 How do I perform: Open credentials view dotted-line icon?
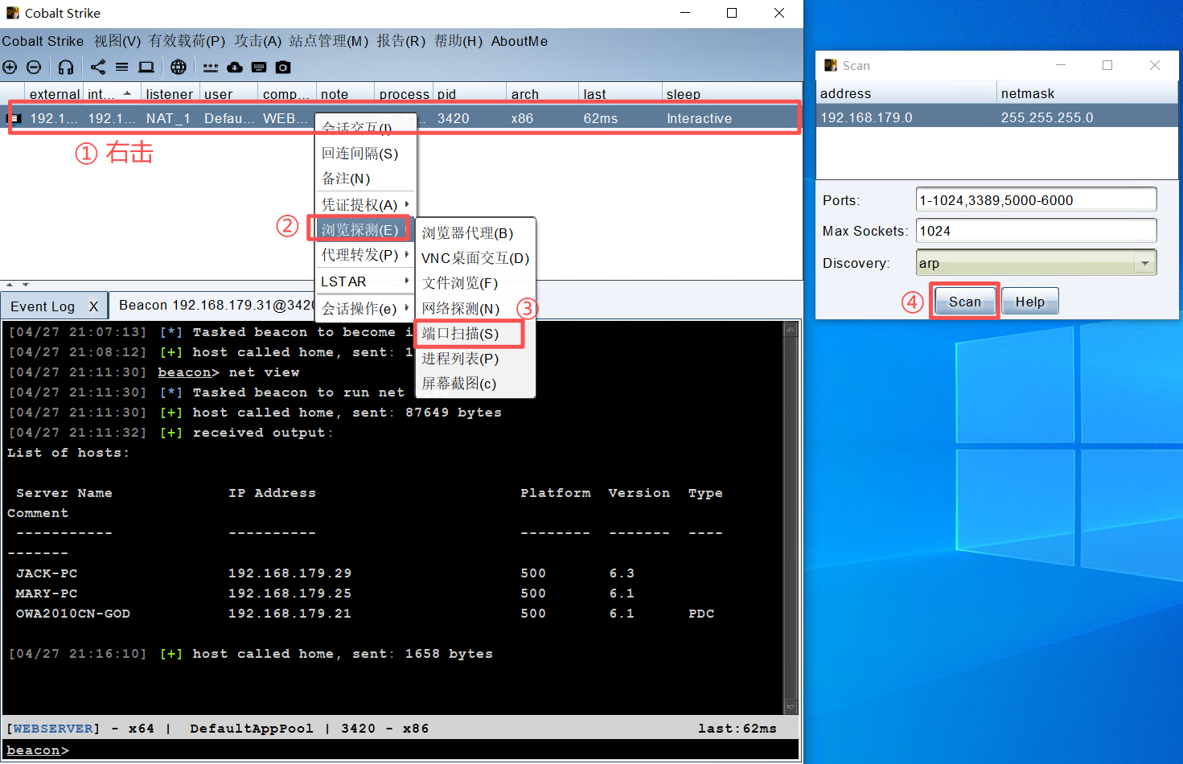pos(211,68)
